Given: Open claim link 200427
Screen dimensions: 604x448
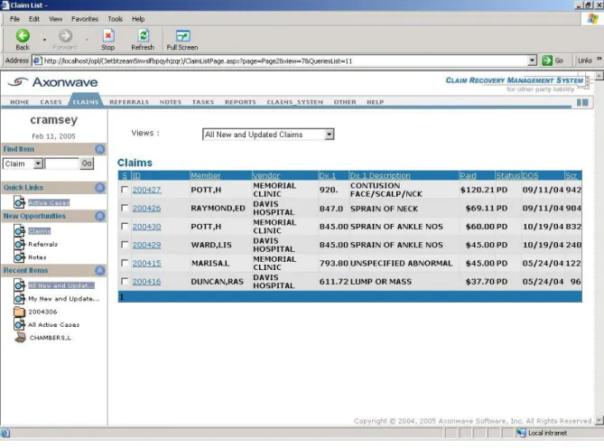Looking at the screenshot, I should click(147, 190).
